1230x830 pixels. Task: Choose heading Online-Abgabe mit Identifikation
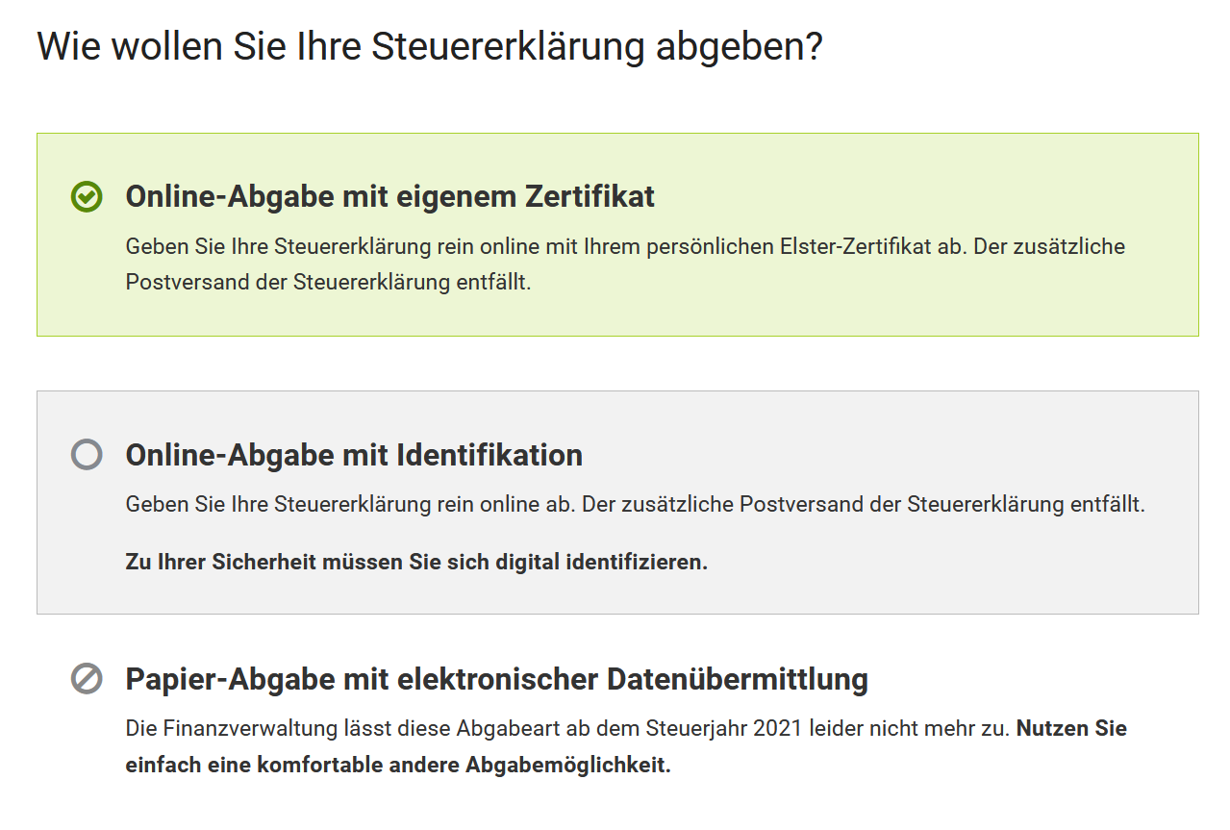tap(354, 455)
